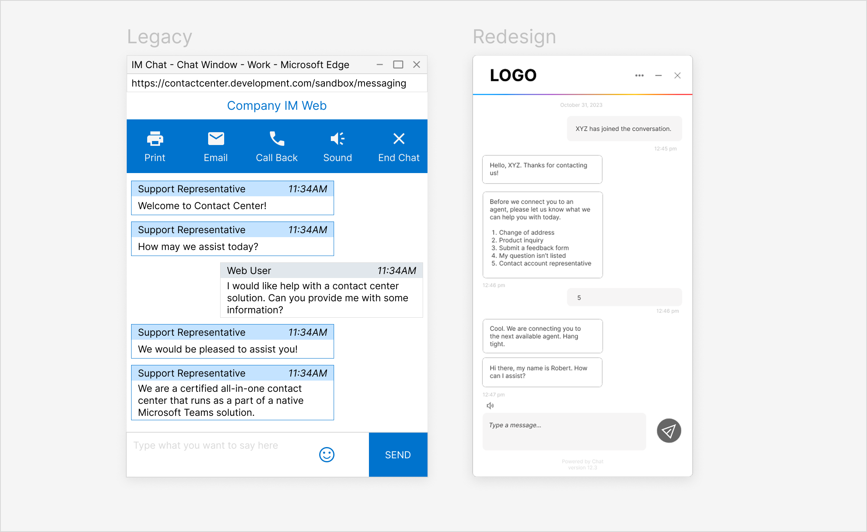
Task: Click the 'Type a message...' input box
Action: click(564, 431)
